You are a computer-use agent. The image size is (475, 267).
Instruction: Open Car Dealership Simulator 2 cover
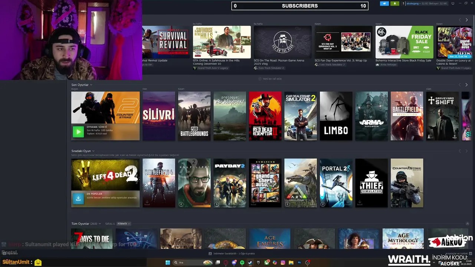pos(301,116)
